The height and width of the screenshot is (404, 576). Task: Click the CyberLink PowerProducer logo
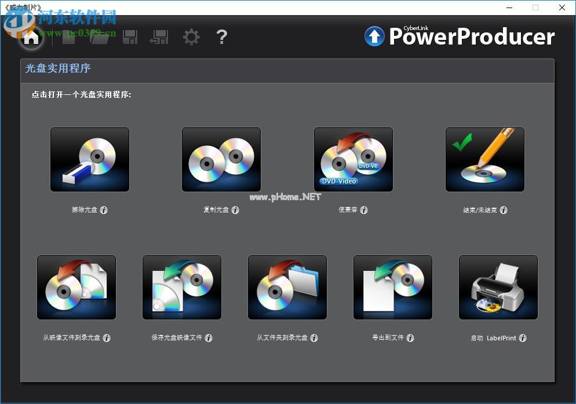pos(460,36)
